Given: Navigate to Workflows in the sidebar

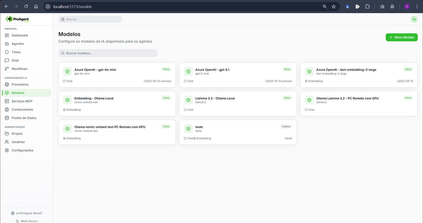Looking at the screenshot, I should click(19, 69).
